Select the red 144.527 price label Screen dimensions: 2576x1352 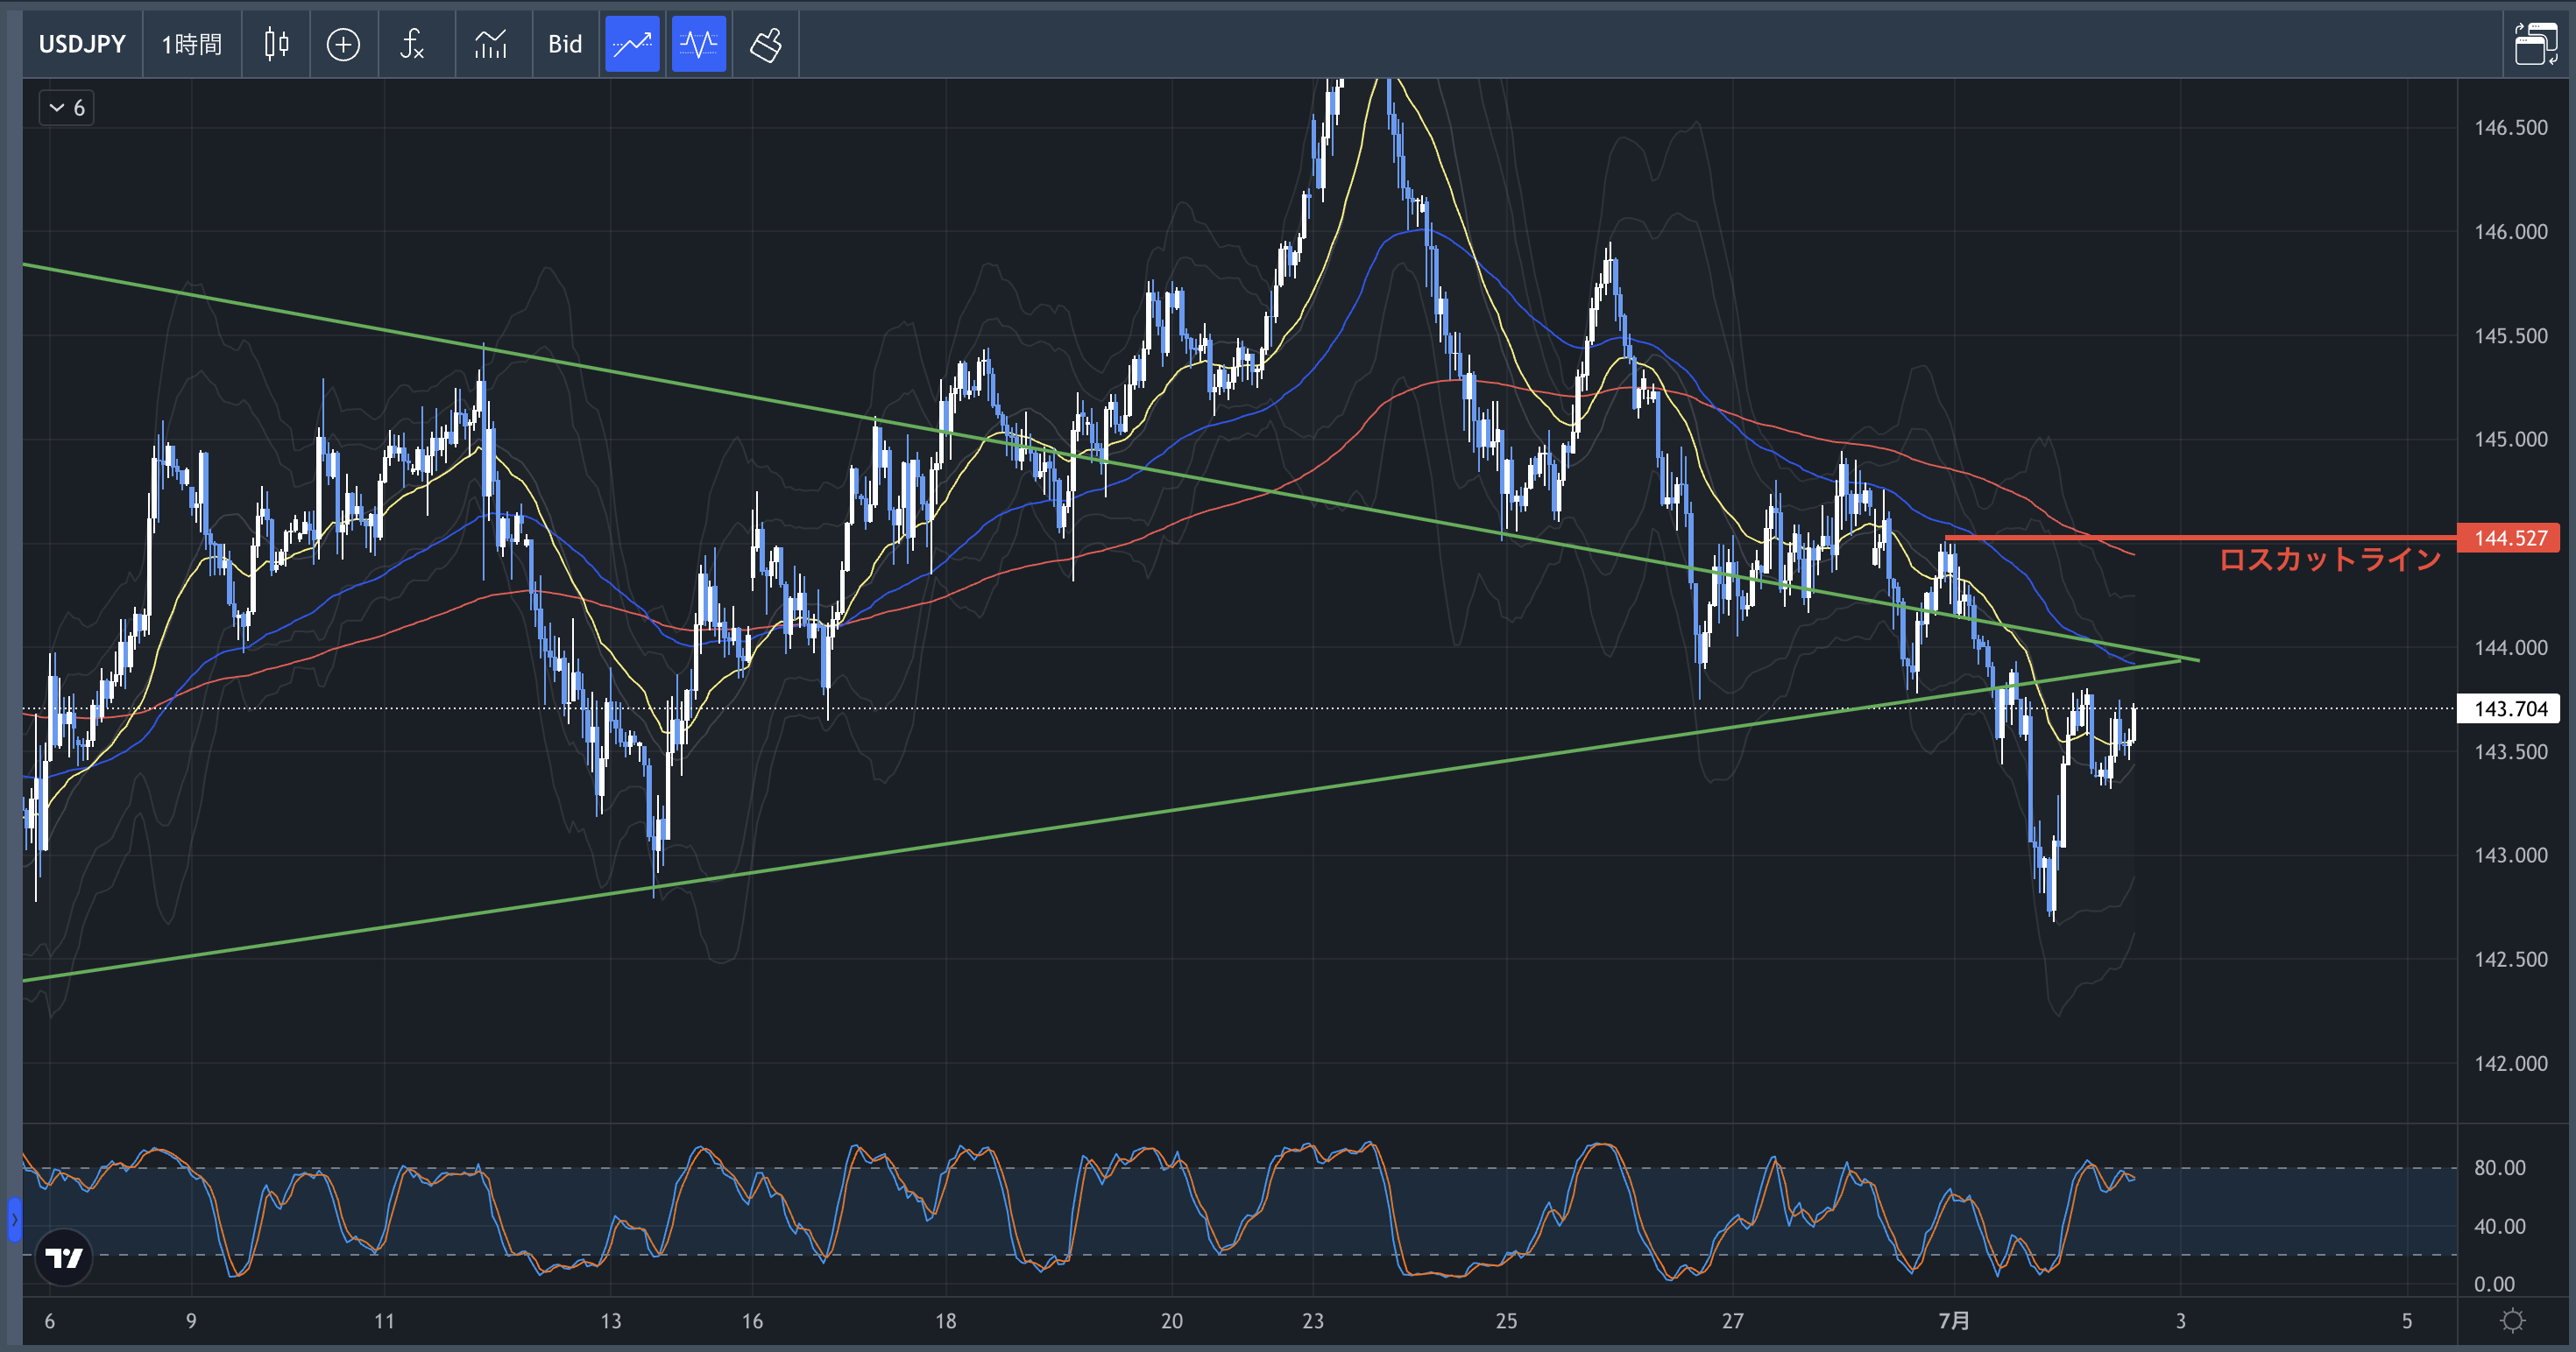(x=2508, y=538)
